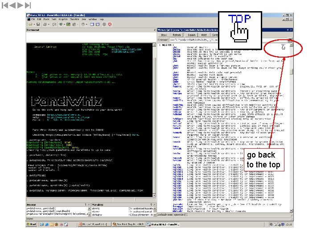Image resolution: width=321 pixels, height=241 pixels.
Task: Click the Print toolbar icon
Action: 45,25
